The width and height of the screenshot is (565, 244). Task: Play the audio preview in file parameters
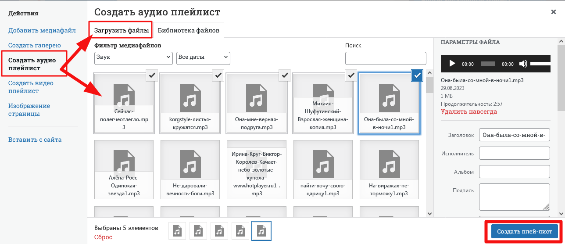tap(452, 64)
